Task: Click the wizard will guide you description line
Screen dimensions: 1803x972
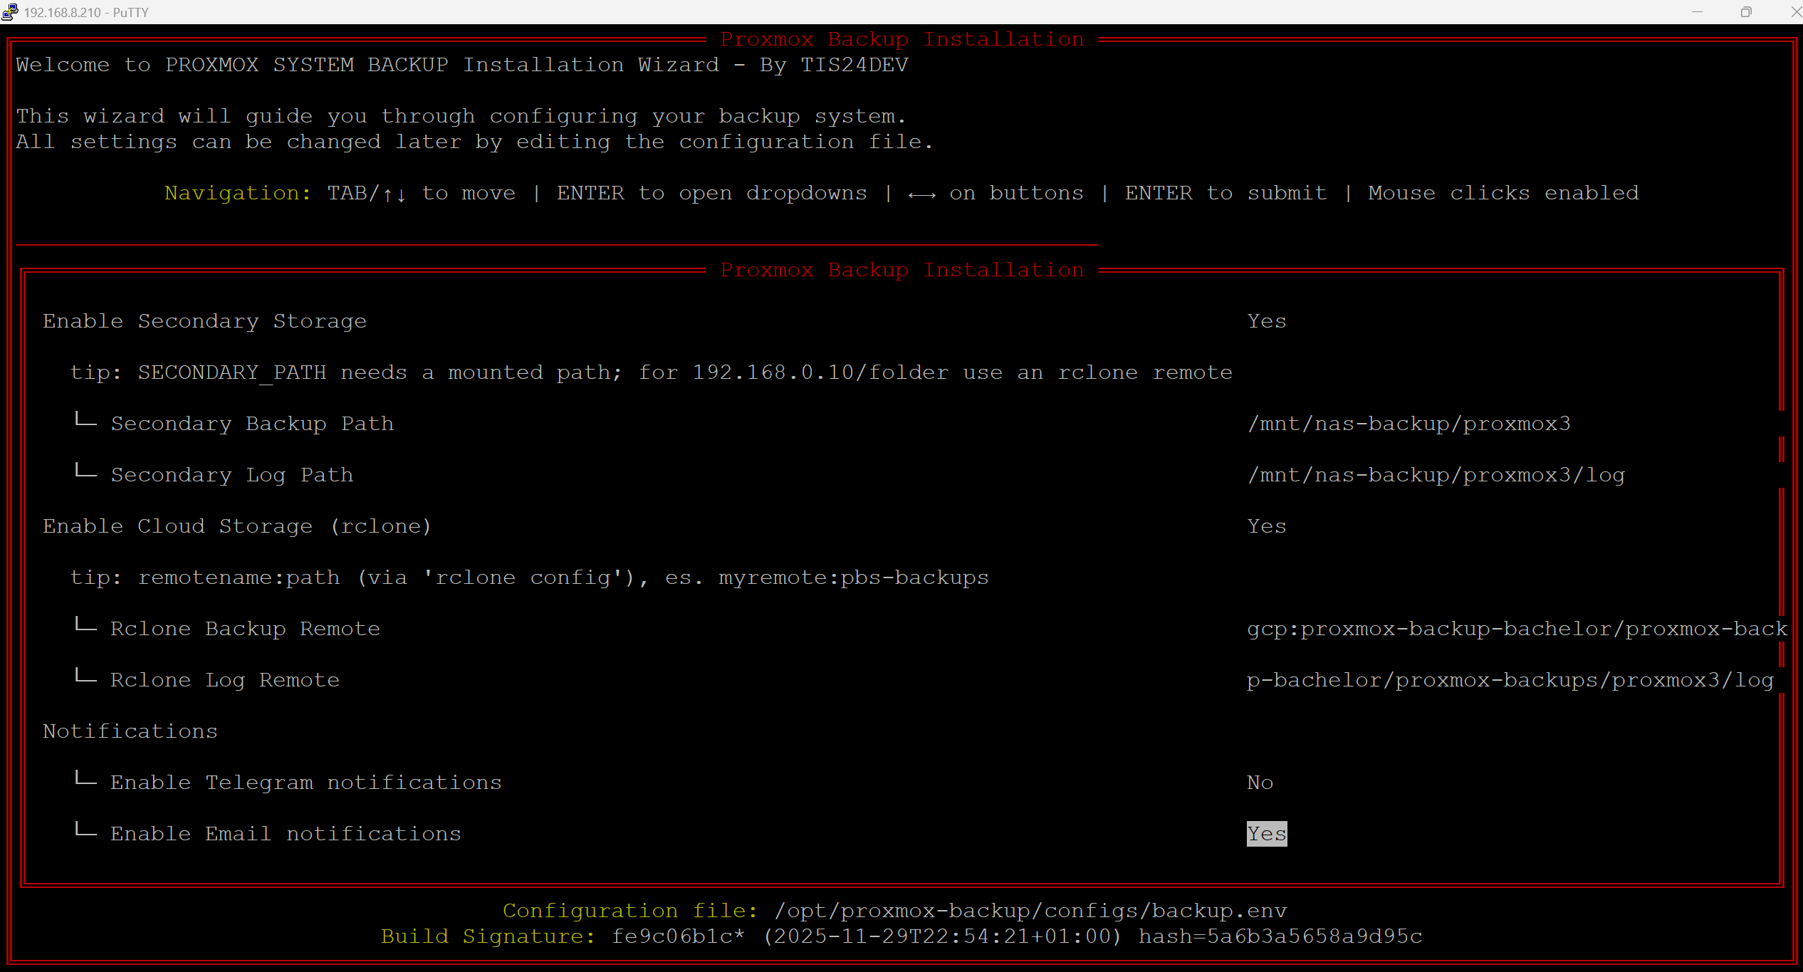Action: [x=461, y=116]
